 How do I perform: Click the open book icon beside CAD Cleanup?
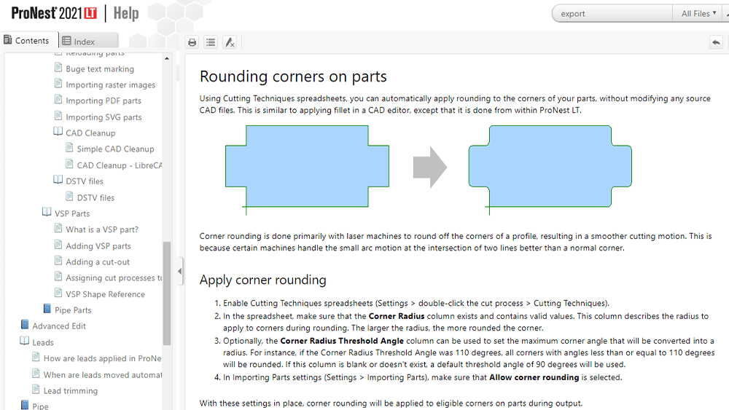[x=58, y=133]
